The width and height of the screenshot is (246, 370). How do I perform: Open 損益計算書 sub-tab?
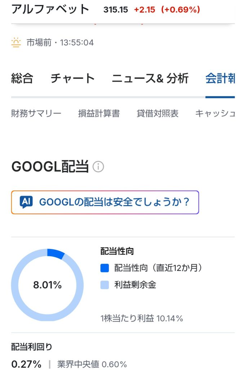[99, 113]
